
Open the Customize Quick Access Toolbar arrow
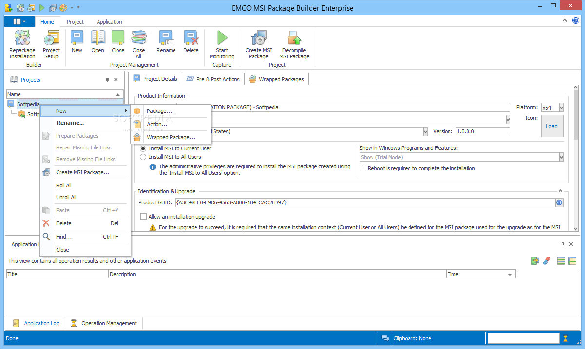(78, 8)
